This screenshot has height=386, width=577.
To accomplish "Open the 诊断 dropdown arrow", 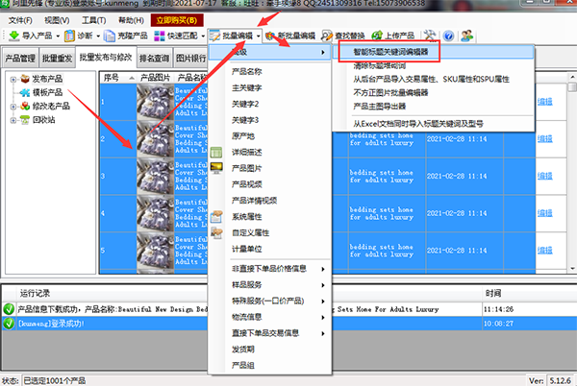I will 98,36.
